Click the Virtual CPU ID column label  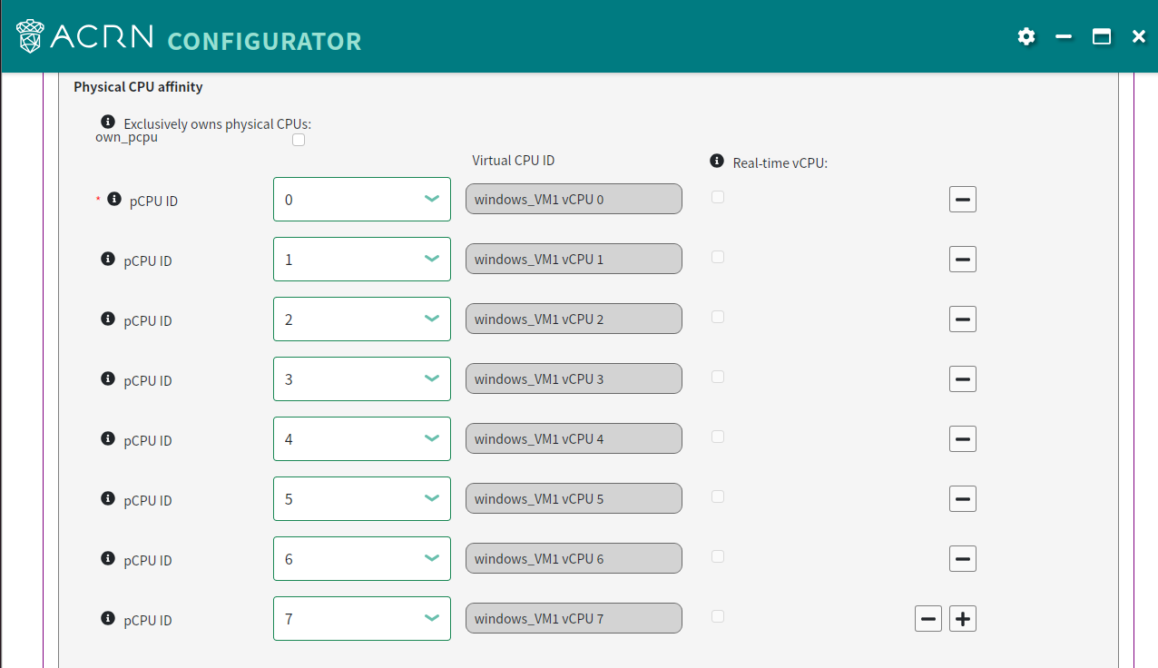(514, 161)
